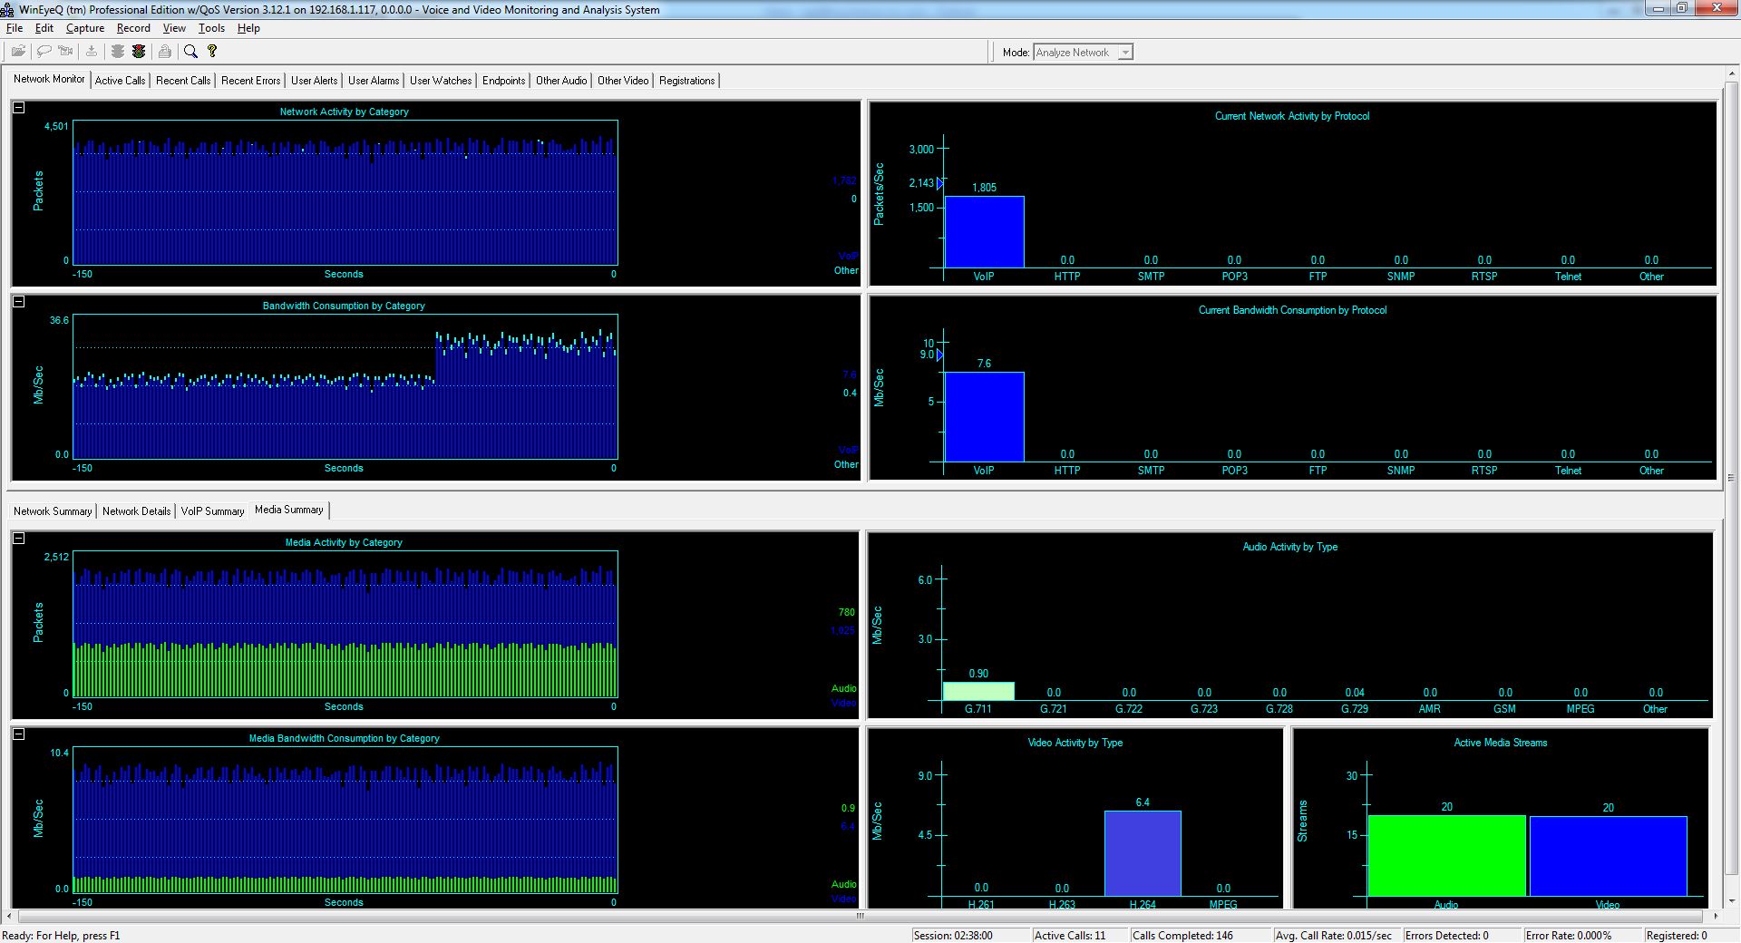Click the green Audio bar in Active Media Streams
Image resolution: width=1741 pixels, height=943 pixels.
point(1446,856)
